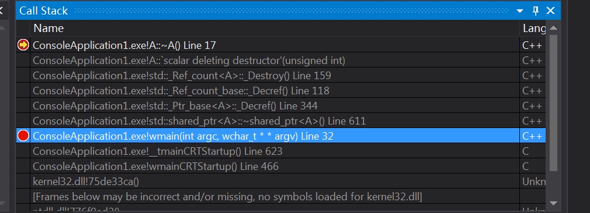The width and height of the screenshot is (590, 213).
Task: Click the red breakpoint icon on wmain row
Action: tap(23, 136)
